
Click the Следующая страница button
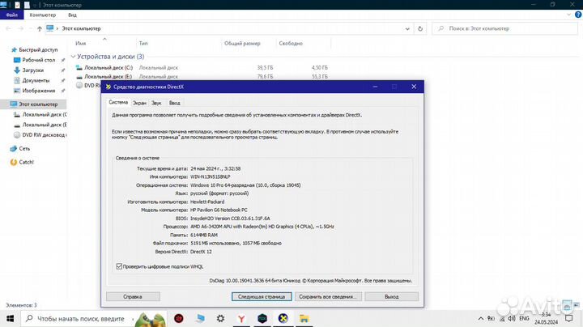tap(262, 296)
